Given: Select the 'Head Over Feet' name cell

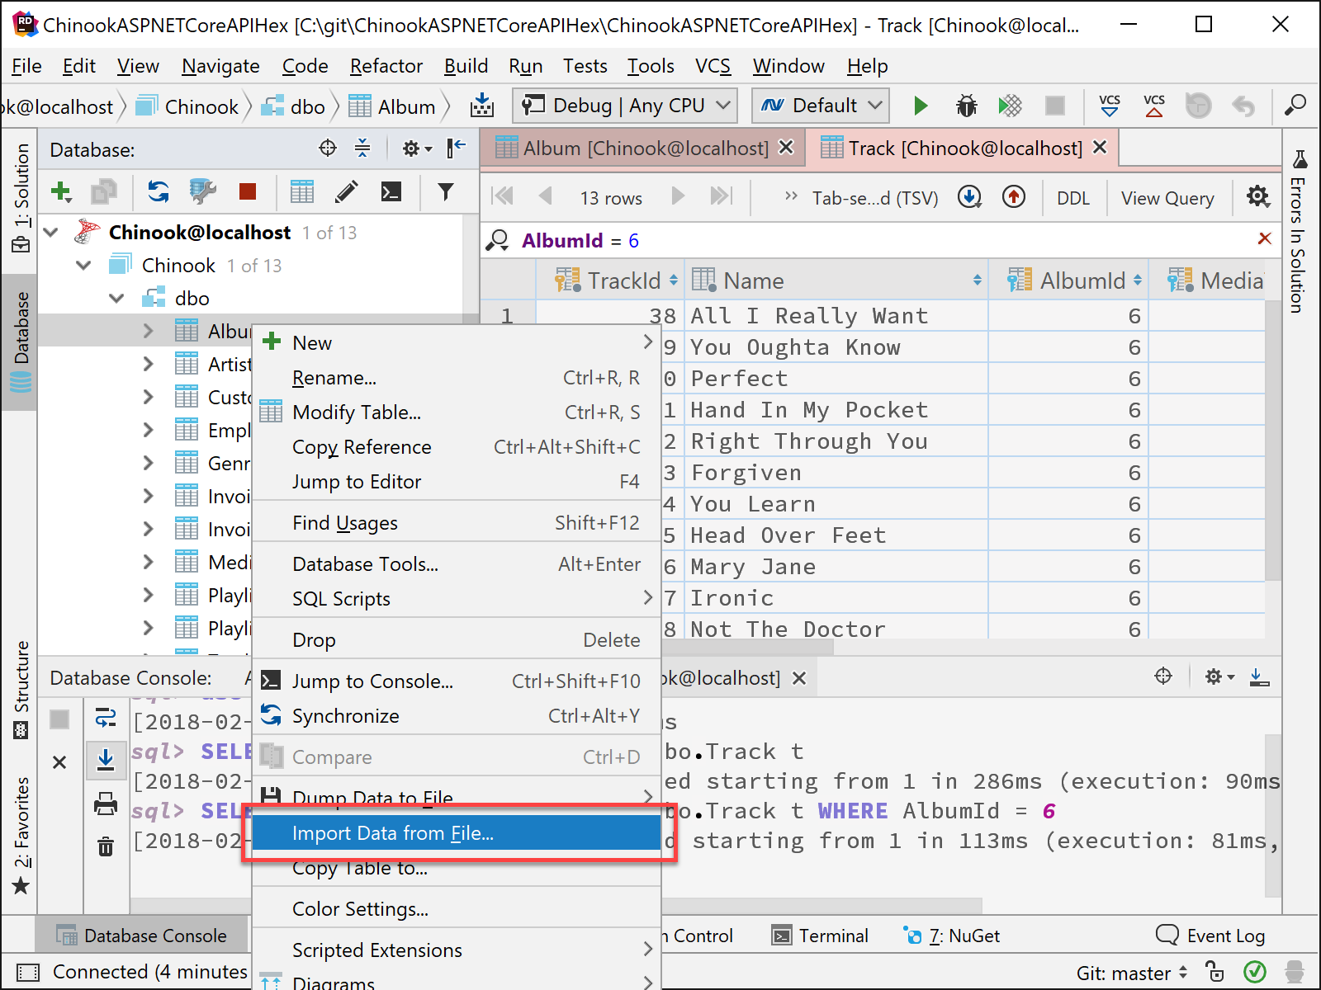Looking at the screenshot, I should [837, 535].
